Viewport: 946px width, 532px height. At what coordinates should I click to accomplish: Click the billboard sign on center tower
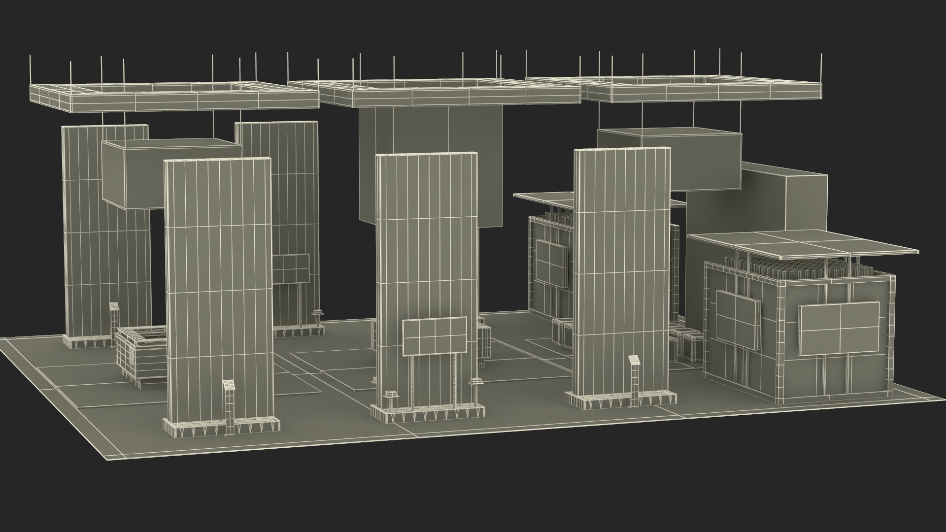point(435,336)
